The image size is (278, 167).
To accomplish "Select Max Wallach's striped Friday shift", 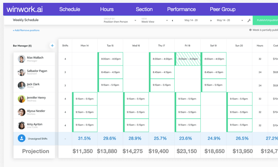I will tap(188, 59).
